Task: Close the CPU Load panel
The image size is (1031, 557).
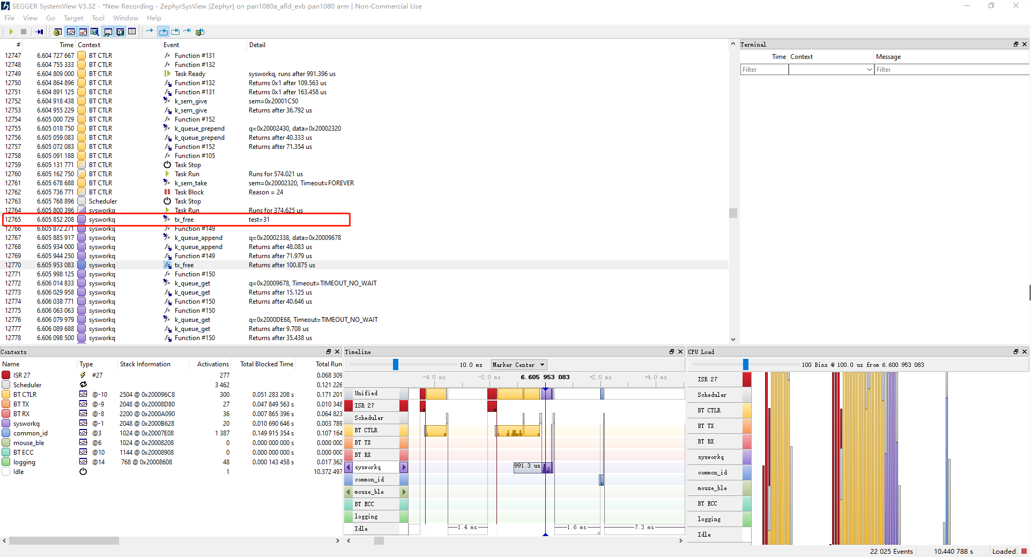Action: [x=1025, y=352]
